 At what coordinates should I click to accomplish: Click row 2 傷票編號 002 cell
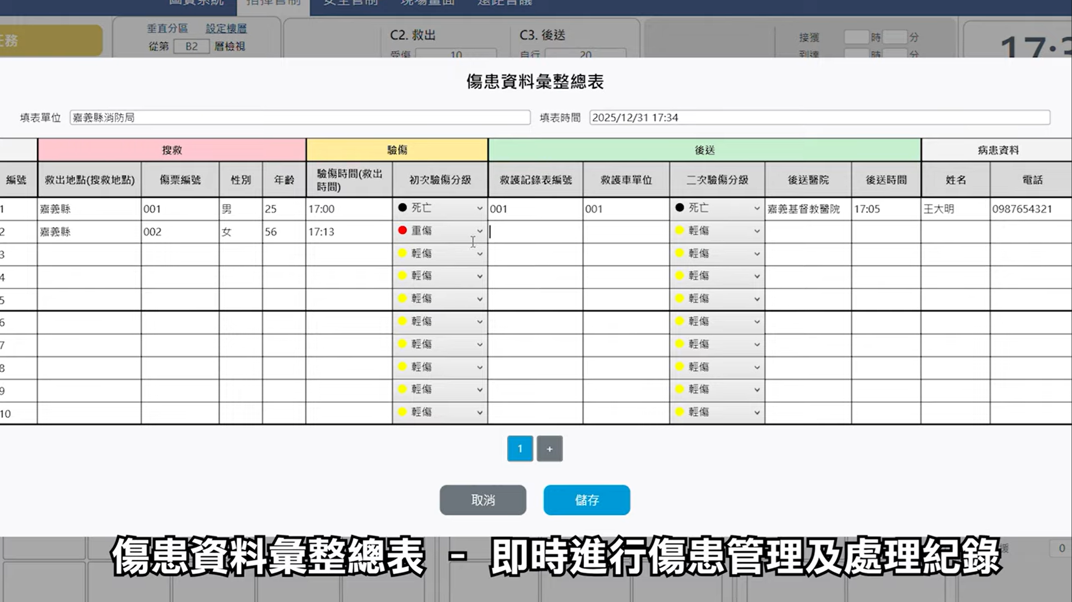pos(180,232)
